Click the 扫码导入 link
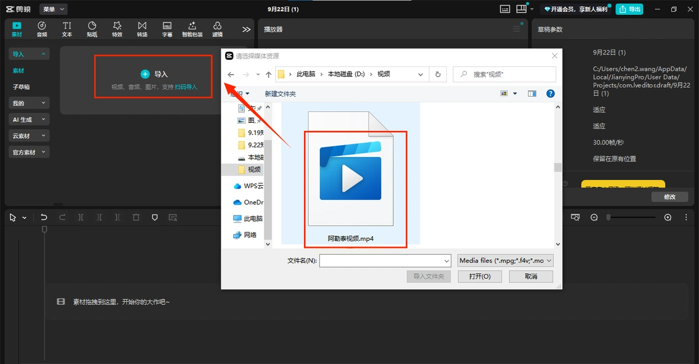 coord(186,87)
